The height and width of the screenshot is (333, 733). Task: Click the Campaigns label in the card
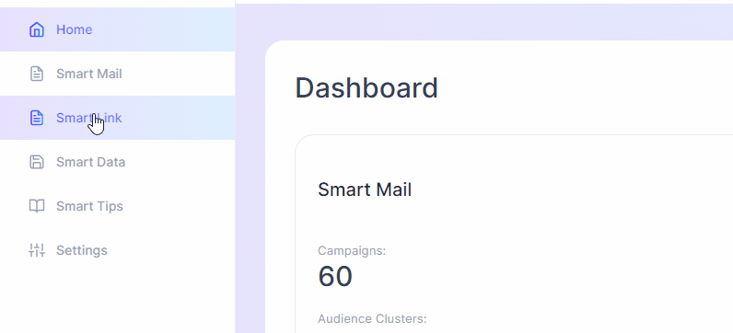pyautogui.click(x=352, y=251)
